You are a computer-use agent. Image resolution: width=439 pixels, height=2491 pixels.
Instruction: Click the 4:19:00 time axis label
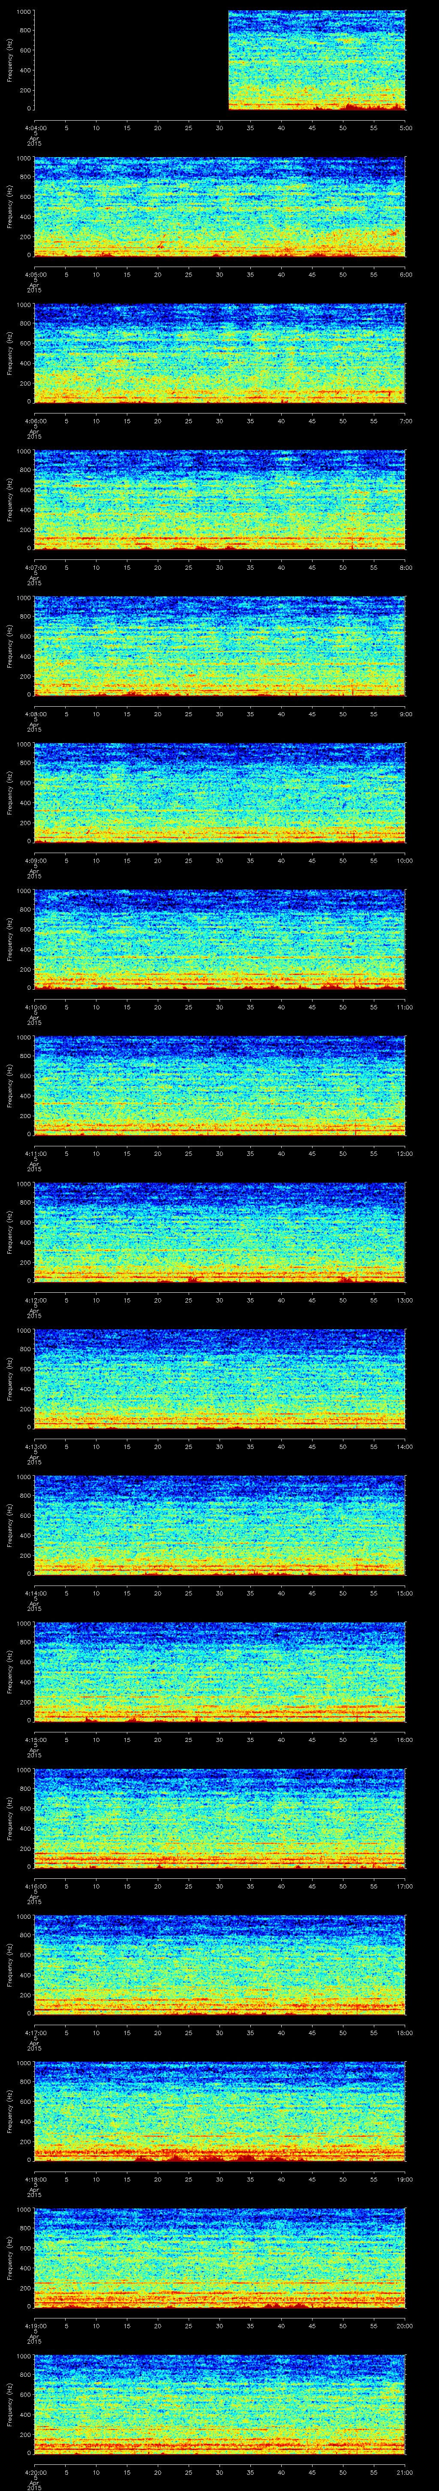[35, 2326]
